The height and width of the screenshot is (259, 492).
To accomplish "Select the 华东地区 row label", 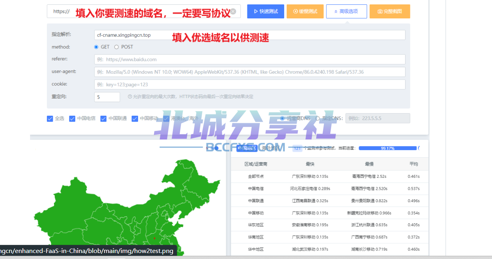I will point(256,225).
